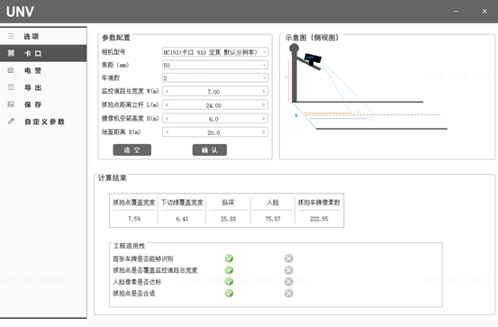This screenshot has width=498, height=327.
Task: Click the 确认 button
Action: click(210, 150)
